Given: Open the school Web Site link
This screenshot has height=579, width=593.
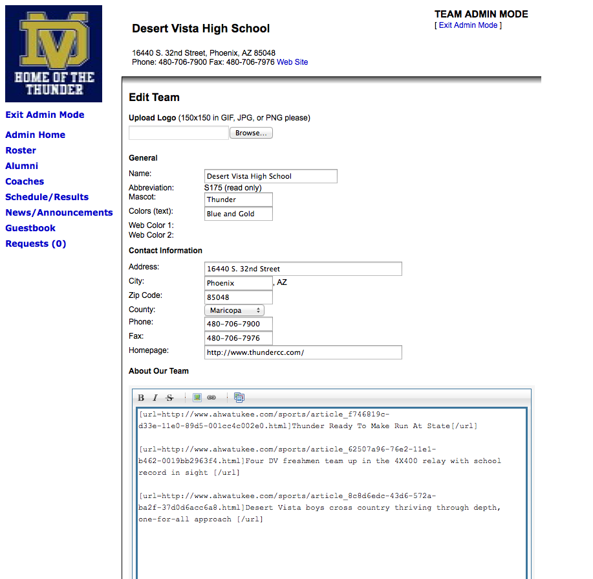Looking at the screenshot, I should coord(292,62).
